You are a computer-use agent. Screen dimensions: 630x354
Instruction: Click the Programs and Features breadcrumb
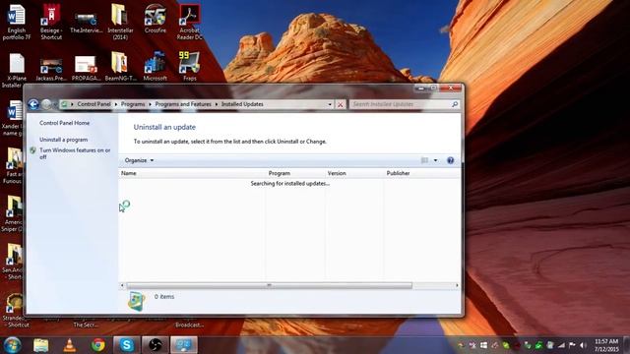(x=183, y=104)
